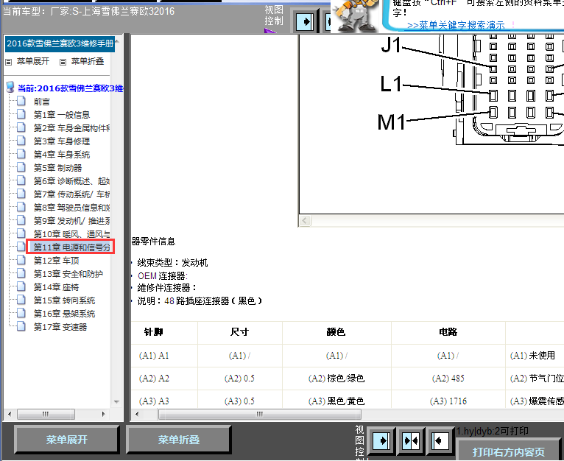Screen dimensions: 564x461
Task: Open 第13章 安全和防护 chapter
Action: [68, 274]
